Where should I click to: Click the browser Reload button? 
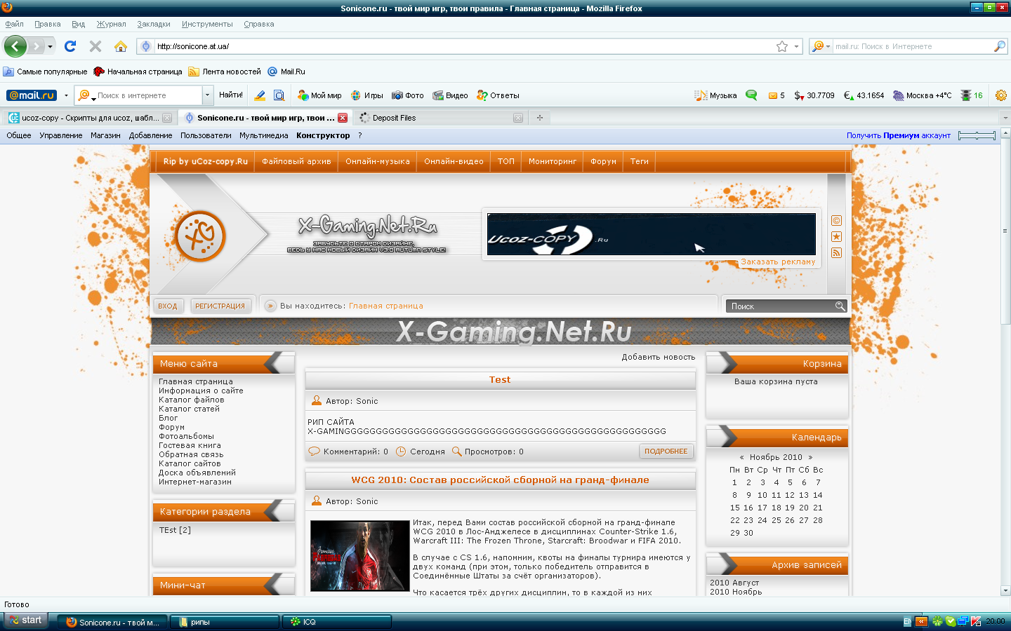(70, 46)
